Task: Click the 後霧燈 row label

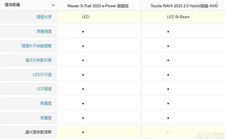Action: point(46,118)
